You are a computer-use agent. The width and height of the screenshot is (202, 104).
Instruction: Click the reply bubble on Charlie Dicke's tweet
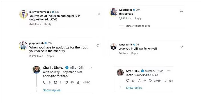click(x=45, y=82)
